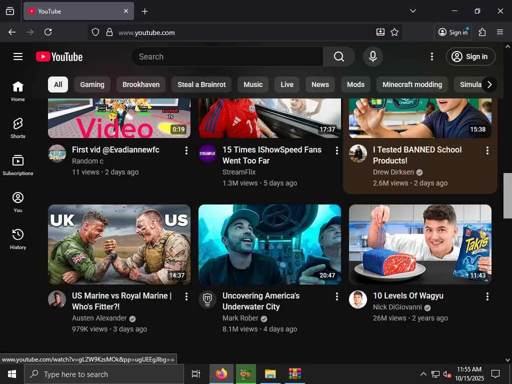Click the Nick DiGiovanni channel avatar
The height and width of the screenshot is (384, 512).
click(x=358, y=299)
